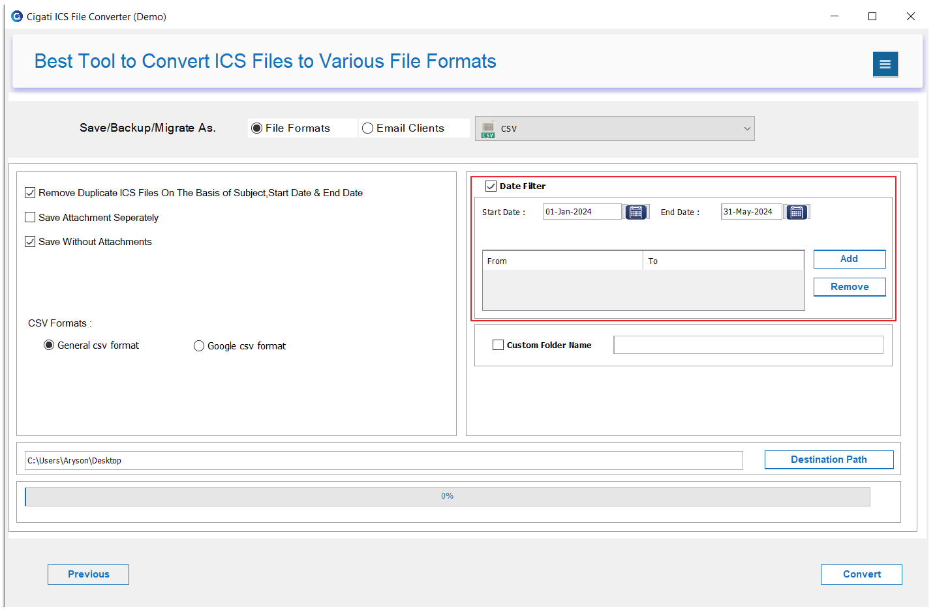The image size is (935, 614).
Task: Minimize the ICS File Converter window
Action: coord(835,16)
